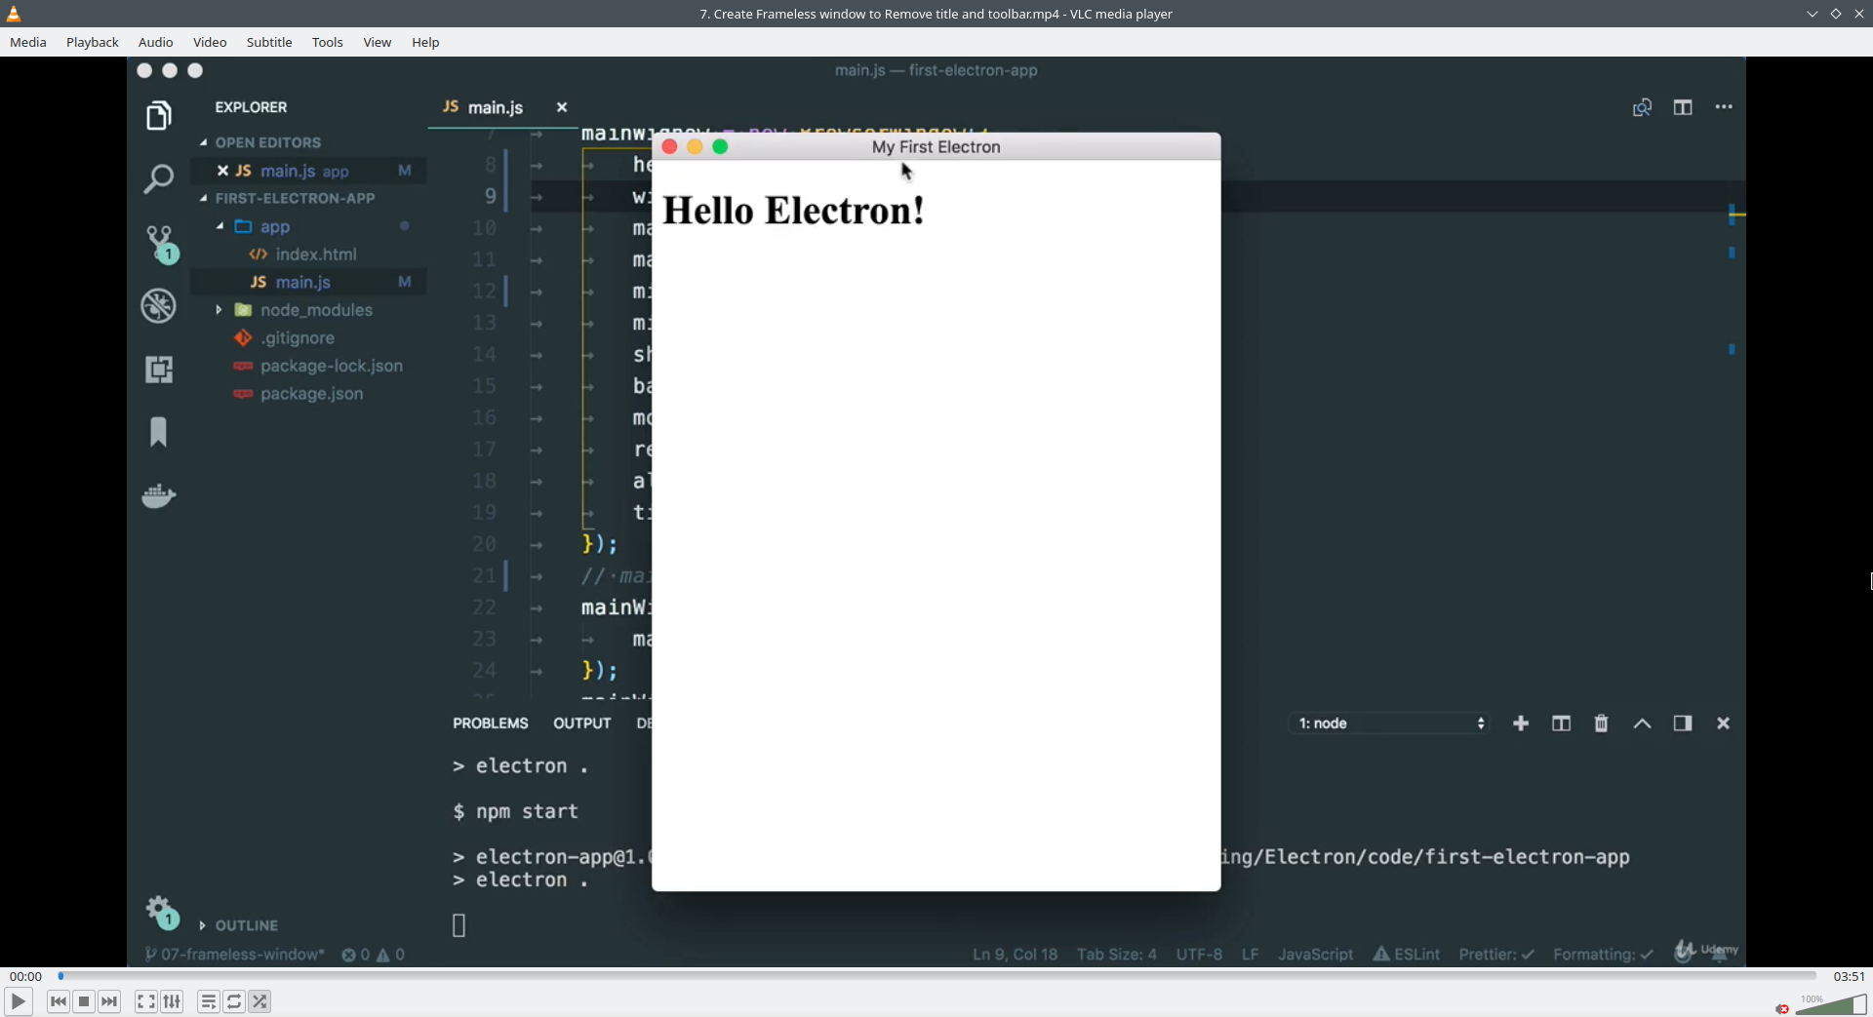
Task: Open the VLC Audio menu
Action: [x=156, y=42]
